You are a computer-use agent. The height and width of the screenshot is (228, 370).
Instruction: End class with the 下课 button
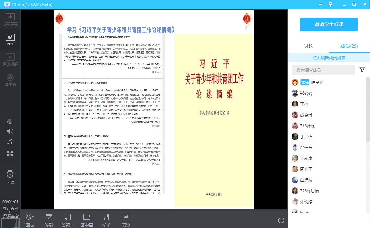click(x=10, y=177)
